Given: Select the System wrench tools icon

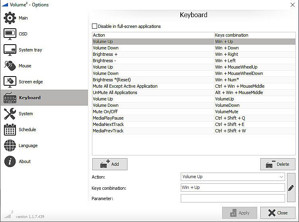Looking at the screenshot, I should click(10, 114).
